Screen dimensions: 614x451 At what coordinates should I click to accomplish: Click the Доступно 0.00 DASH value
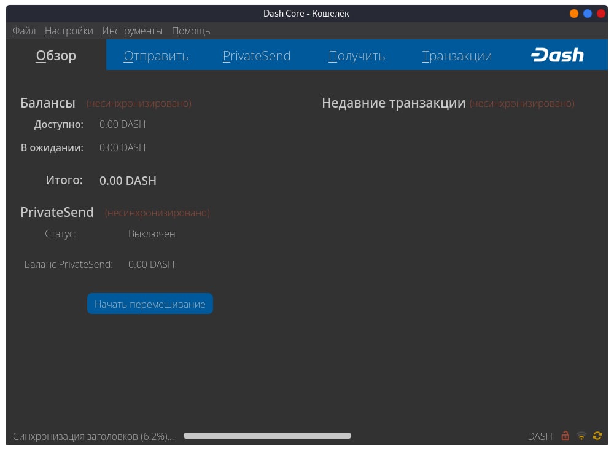(122, 124)
